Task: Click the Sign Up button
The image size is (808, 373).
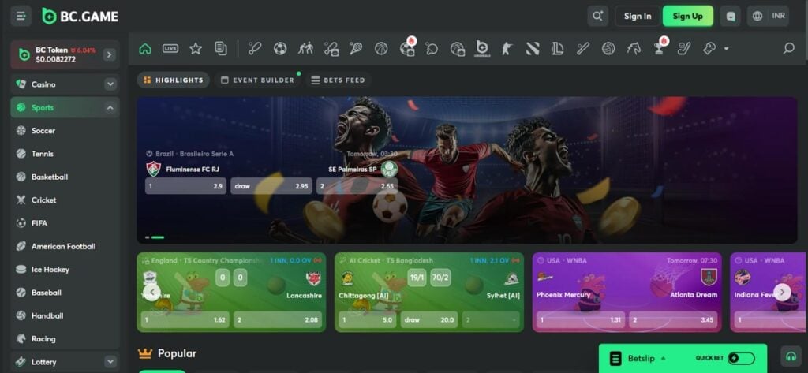Action: [688, 16]
